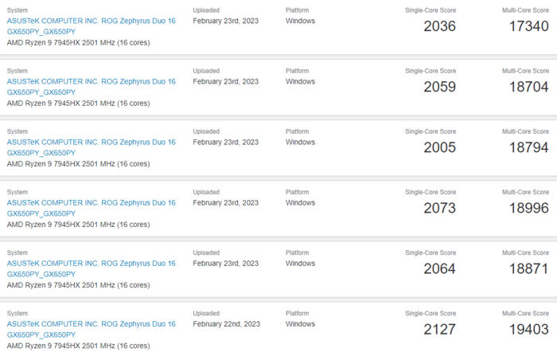
Task: Select the single-core score 2064
Action: (x=439, y=269)
